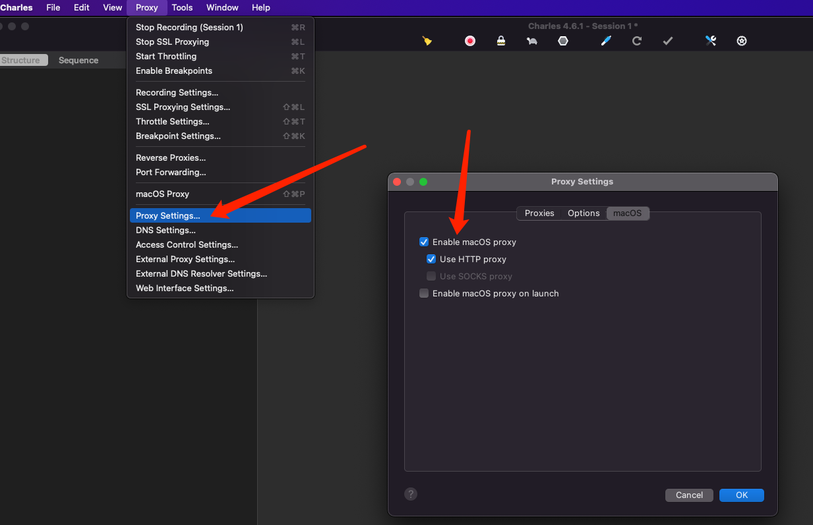Toggle macOS Proxy menu item
This screenshot has height=525, width=813.
pyautogui.click(x=220, y=194)
